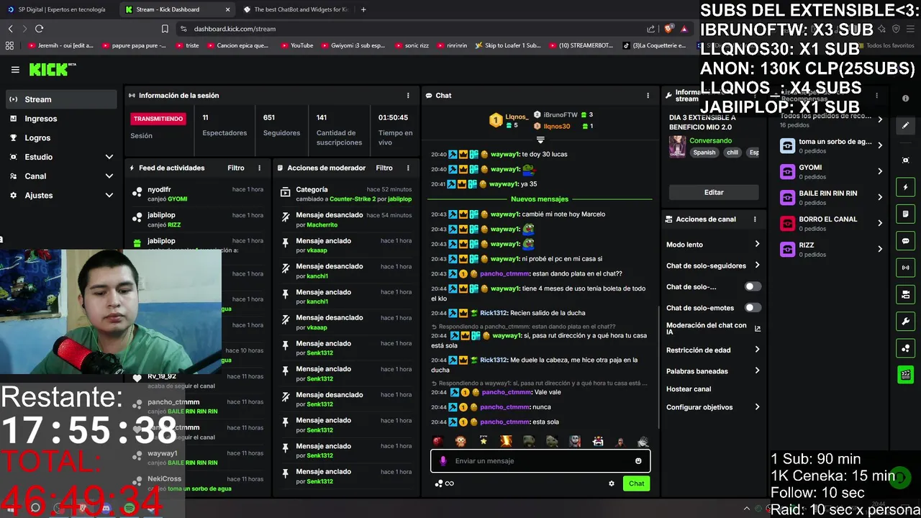Select the red emote in emote row

pos(437,441)
